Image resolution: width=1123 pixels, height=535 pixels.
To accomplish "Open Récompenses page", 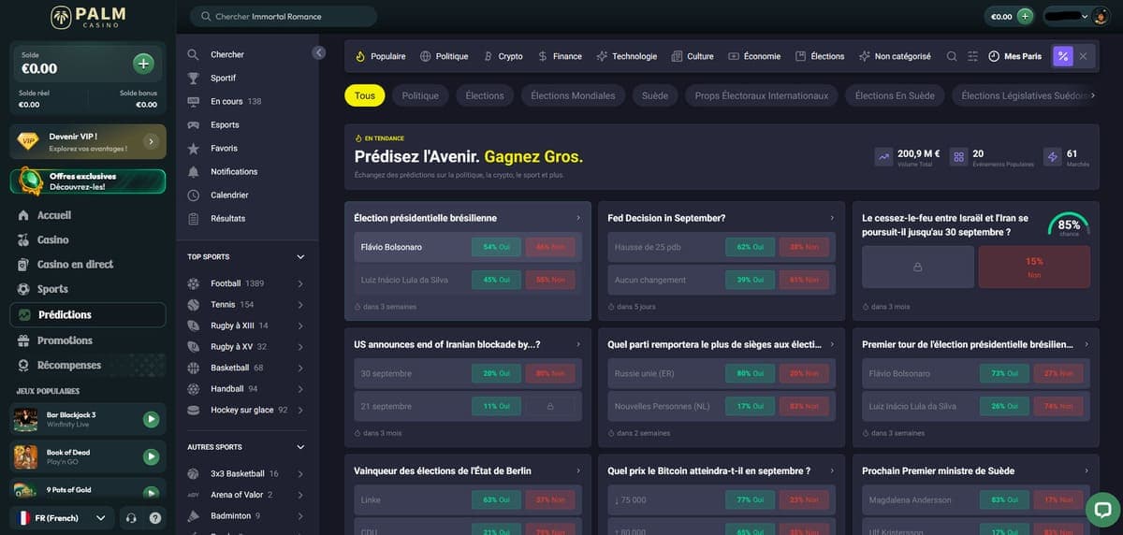I will (x=69, y=365).
